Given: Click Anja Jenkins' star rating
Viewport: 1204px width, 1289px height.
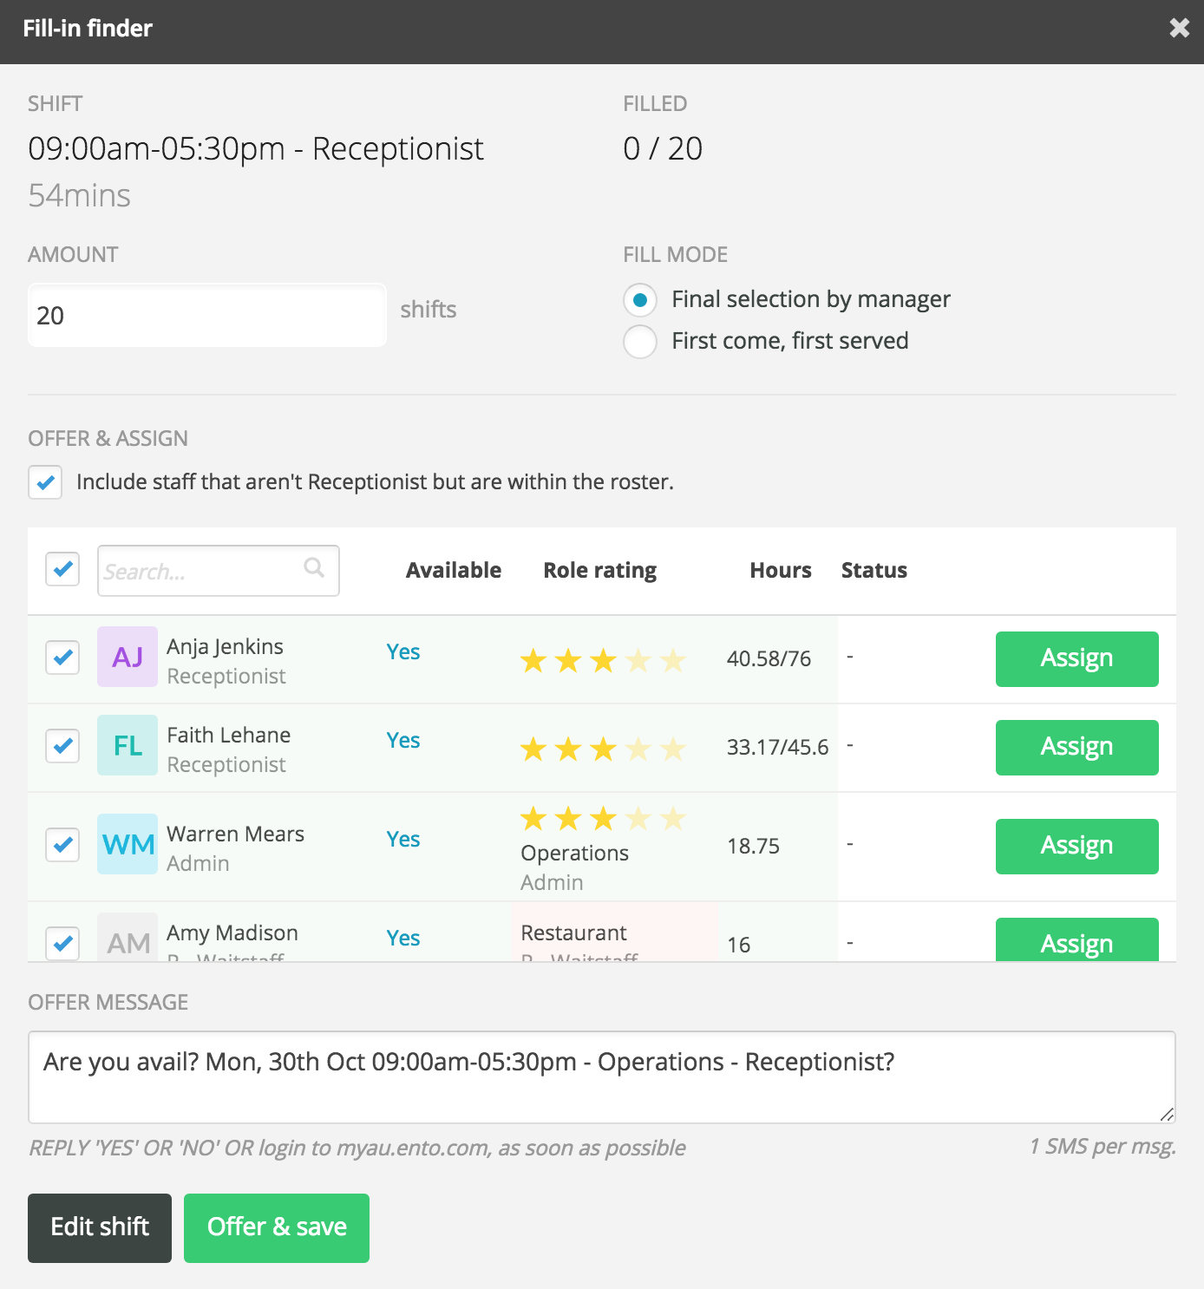Looking at the screenshot, I should click(x=603, y=661).
